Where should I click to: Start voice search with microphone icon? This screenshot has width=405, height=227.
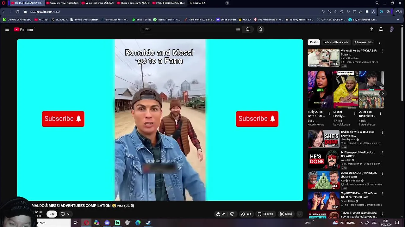click(x=260, y=29)
